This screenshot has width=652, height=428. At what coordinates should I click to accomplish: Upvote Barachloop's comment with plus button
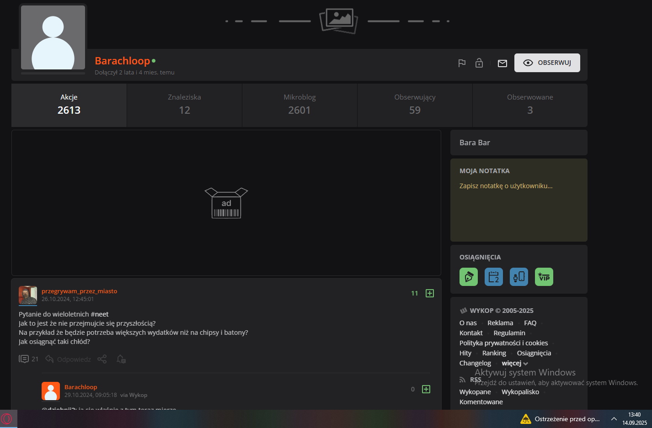click(x=426, y=389)
